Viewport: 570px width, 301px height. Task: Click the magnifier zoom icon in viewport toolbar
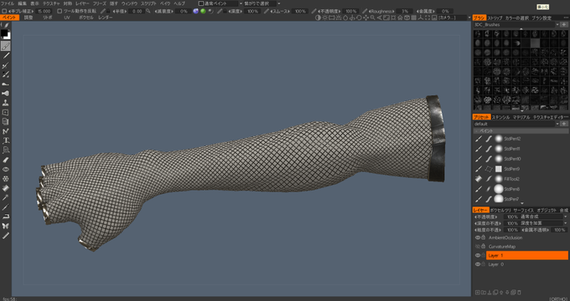(x=372, y=18)
